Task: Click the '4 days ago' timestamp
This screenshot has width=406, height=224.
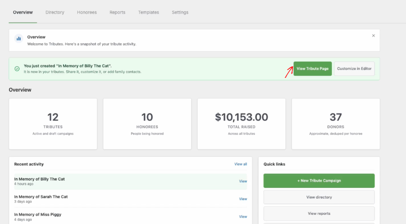Action: 23,219
